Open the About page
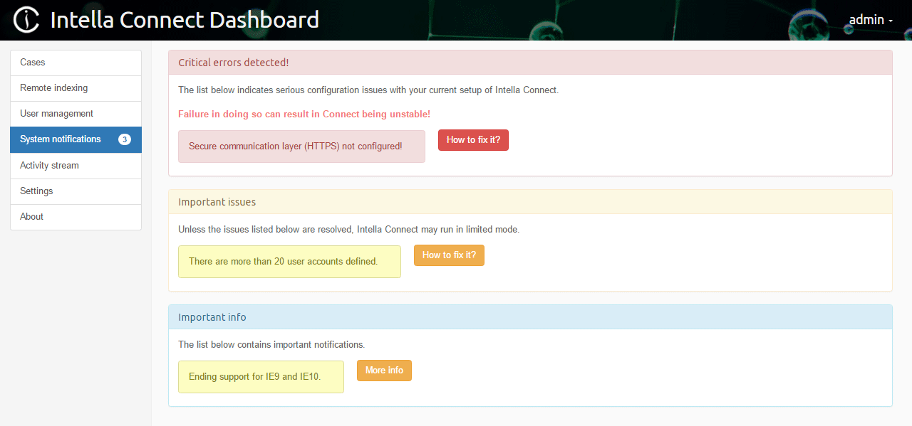The image size is (912, 426). click(32, 217)
